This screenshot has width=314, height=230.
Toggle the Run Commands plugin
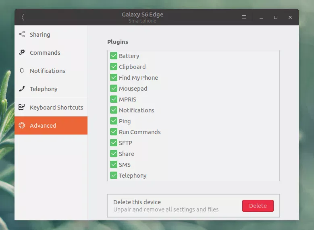[114, 132]
